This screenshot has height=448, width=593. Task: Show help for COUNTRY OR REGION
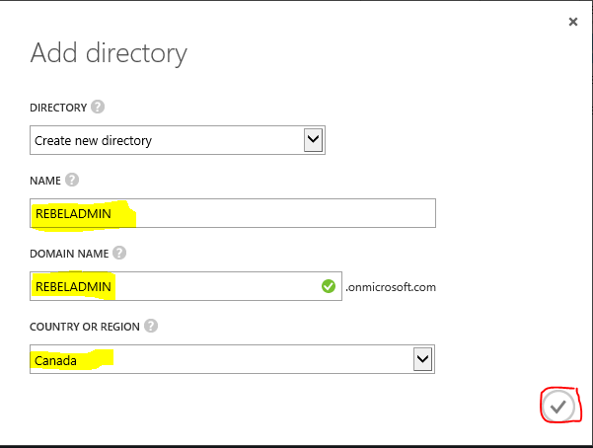point(151,326)
